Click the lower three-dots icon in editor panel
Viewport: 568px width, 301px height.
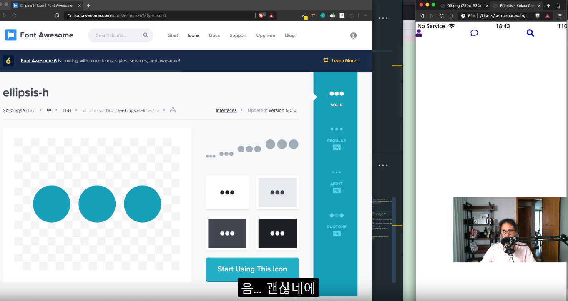point(383,165)
